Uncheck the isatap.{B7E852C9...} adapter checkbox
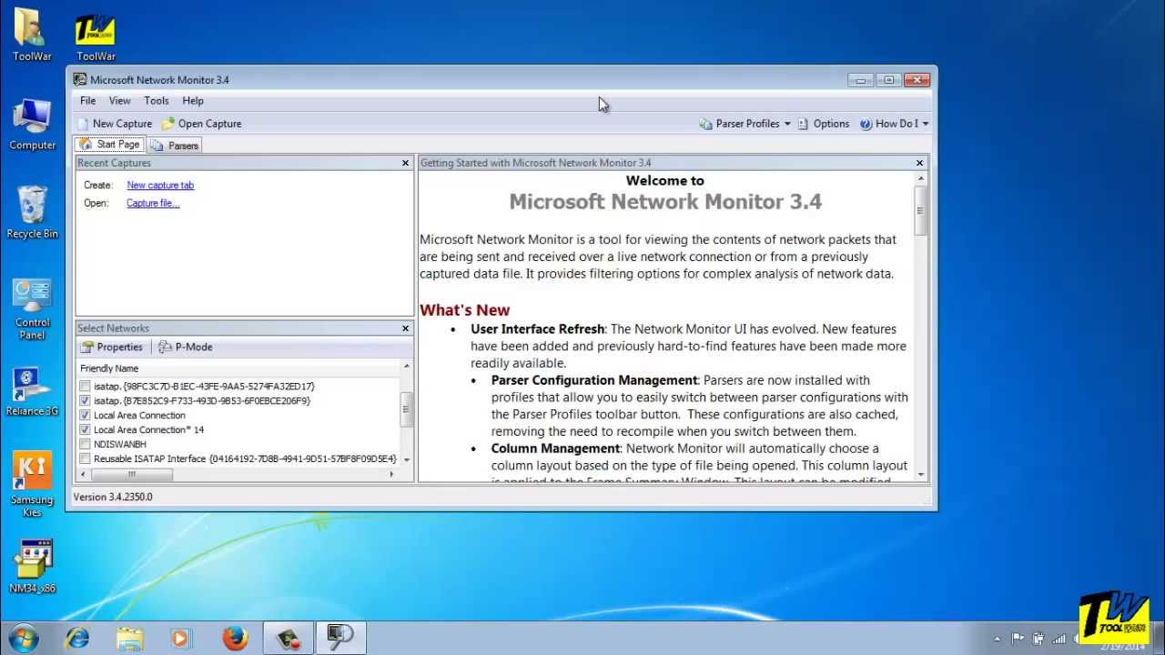The height and width of the screenshot is (655, 1165). (x=85, y=401)
